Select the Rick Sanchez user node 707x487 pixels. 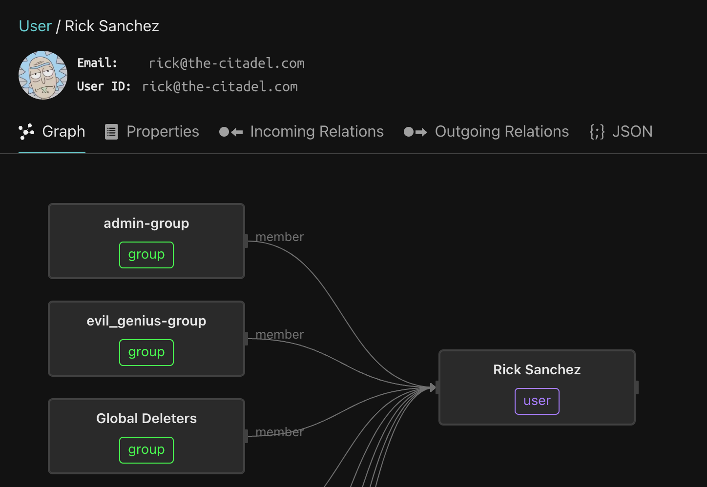pos(537,387)
